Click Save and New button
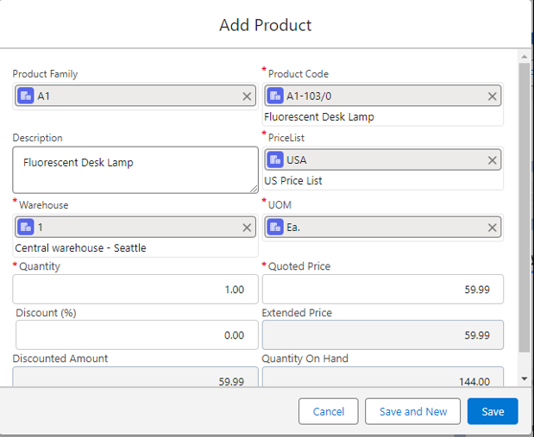The image size is (534, 437). coord(413,411)
